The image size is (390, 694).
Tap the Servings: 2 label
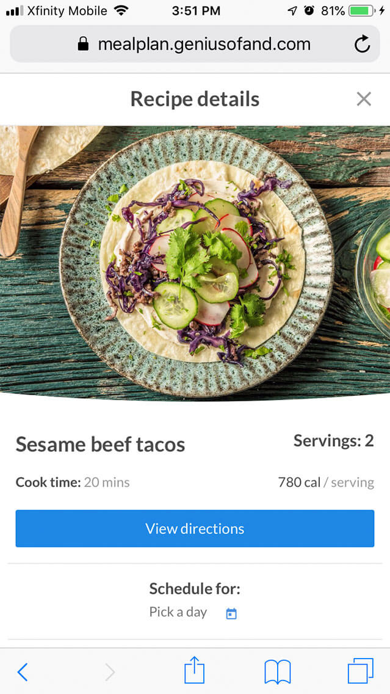[333, 440]
